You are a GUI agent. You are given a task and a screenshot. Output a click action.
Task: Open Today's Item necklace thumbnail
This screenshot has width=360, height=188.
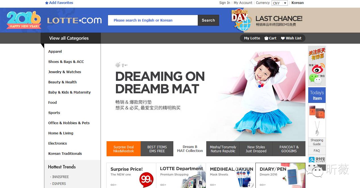pyautogui.click(x=317, y=128)
